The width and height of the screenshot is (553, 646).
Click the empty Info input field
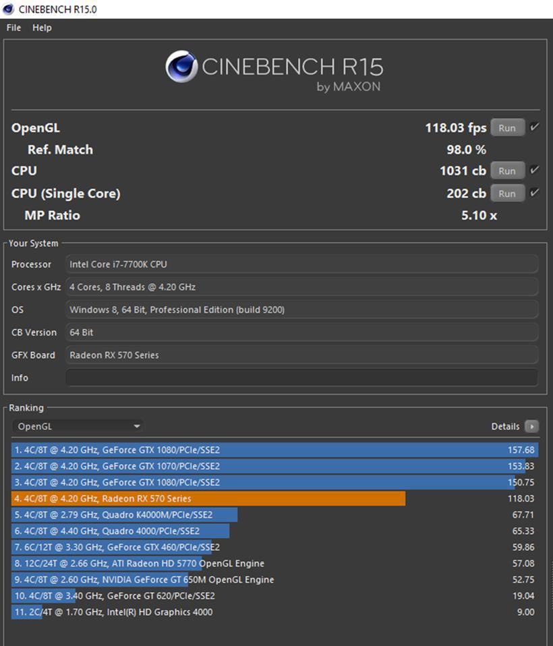(x=301, y=378)
